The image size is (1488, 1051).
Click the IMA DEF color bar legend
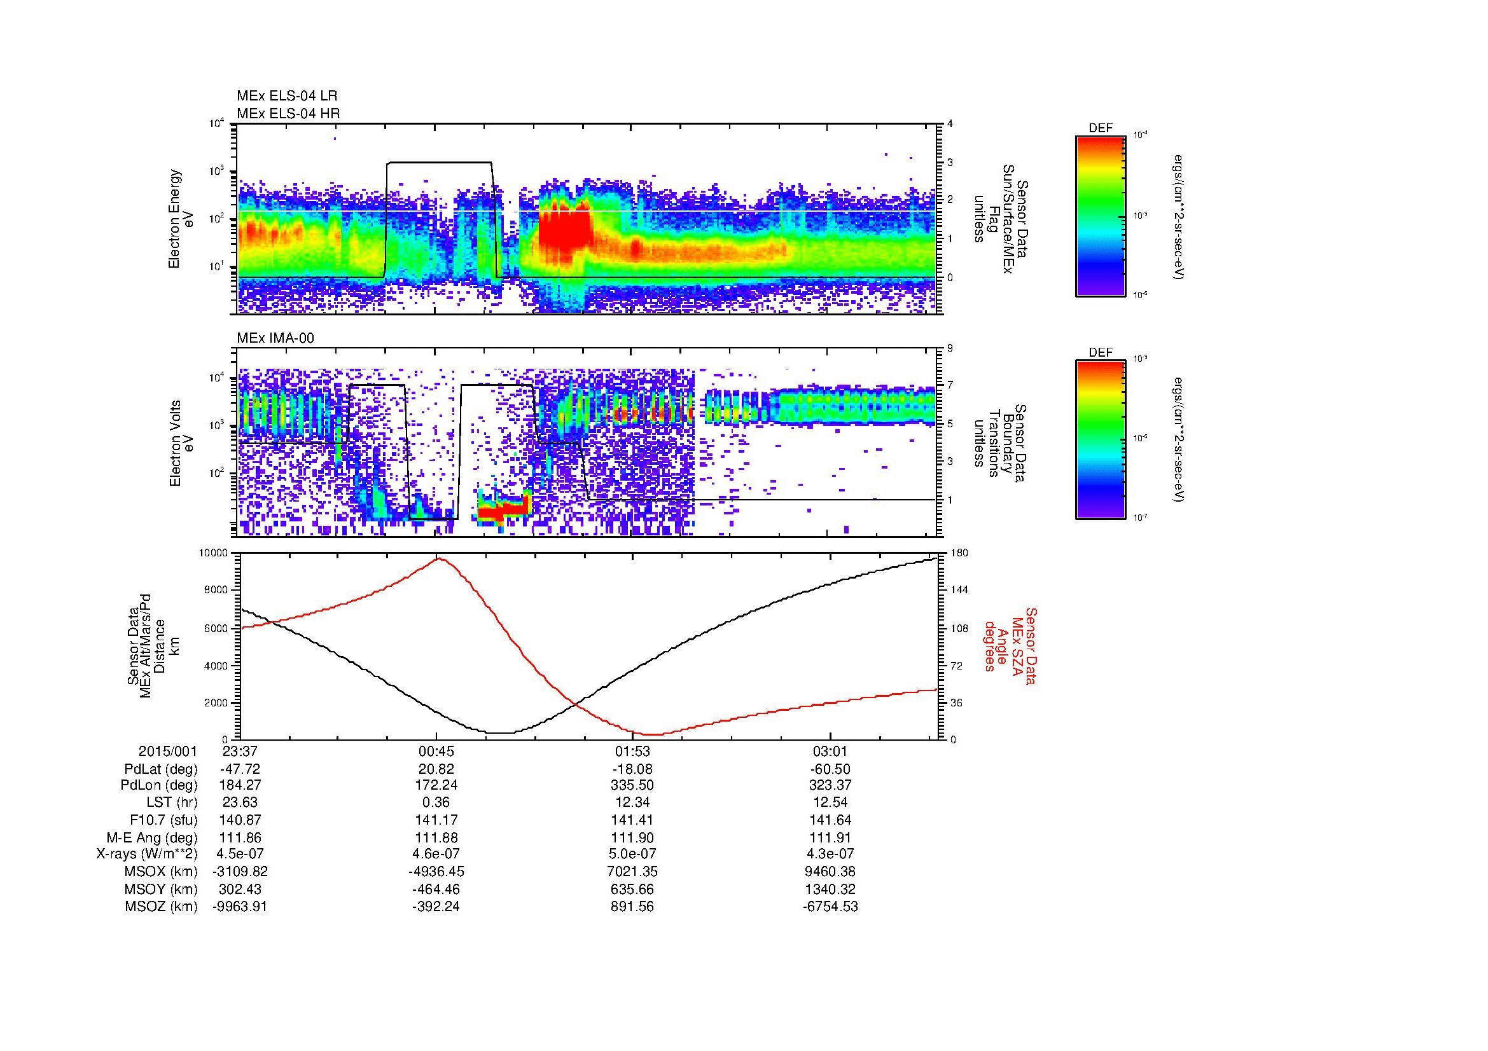pyautogui.click(x=1100, y=440)
